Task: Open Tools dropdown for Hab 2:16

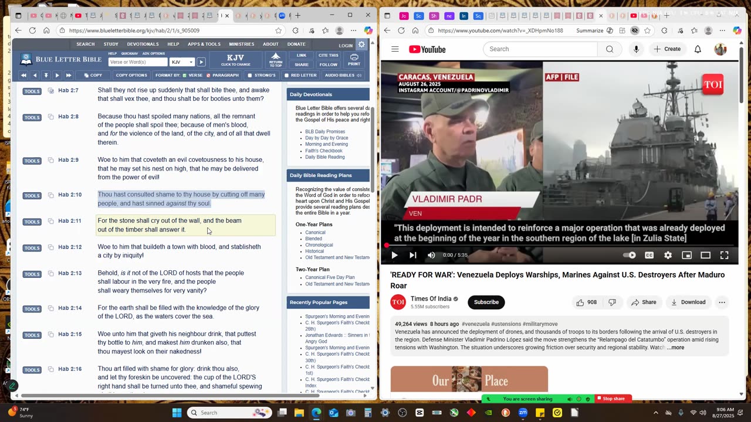Action: point(32,370)
